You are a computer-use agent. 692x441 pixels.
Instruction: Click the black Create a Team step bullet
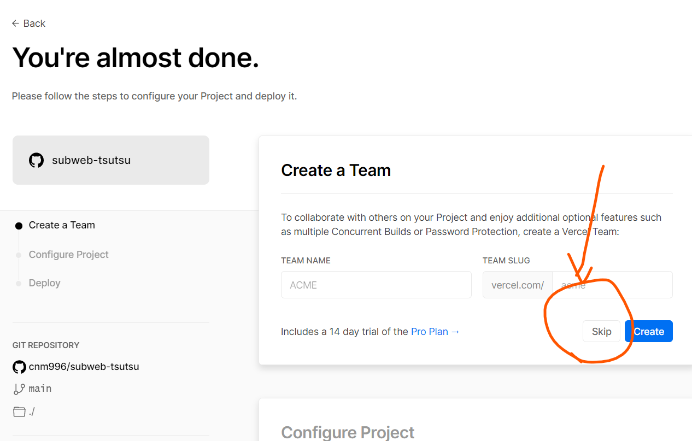(x=19, y=226)
